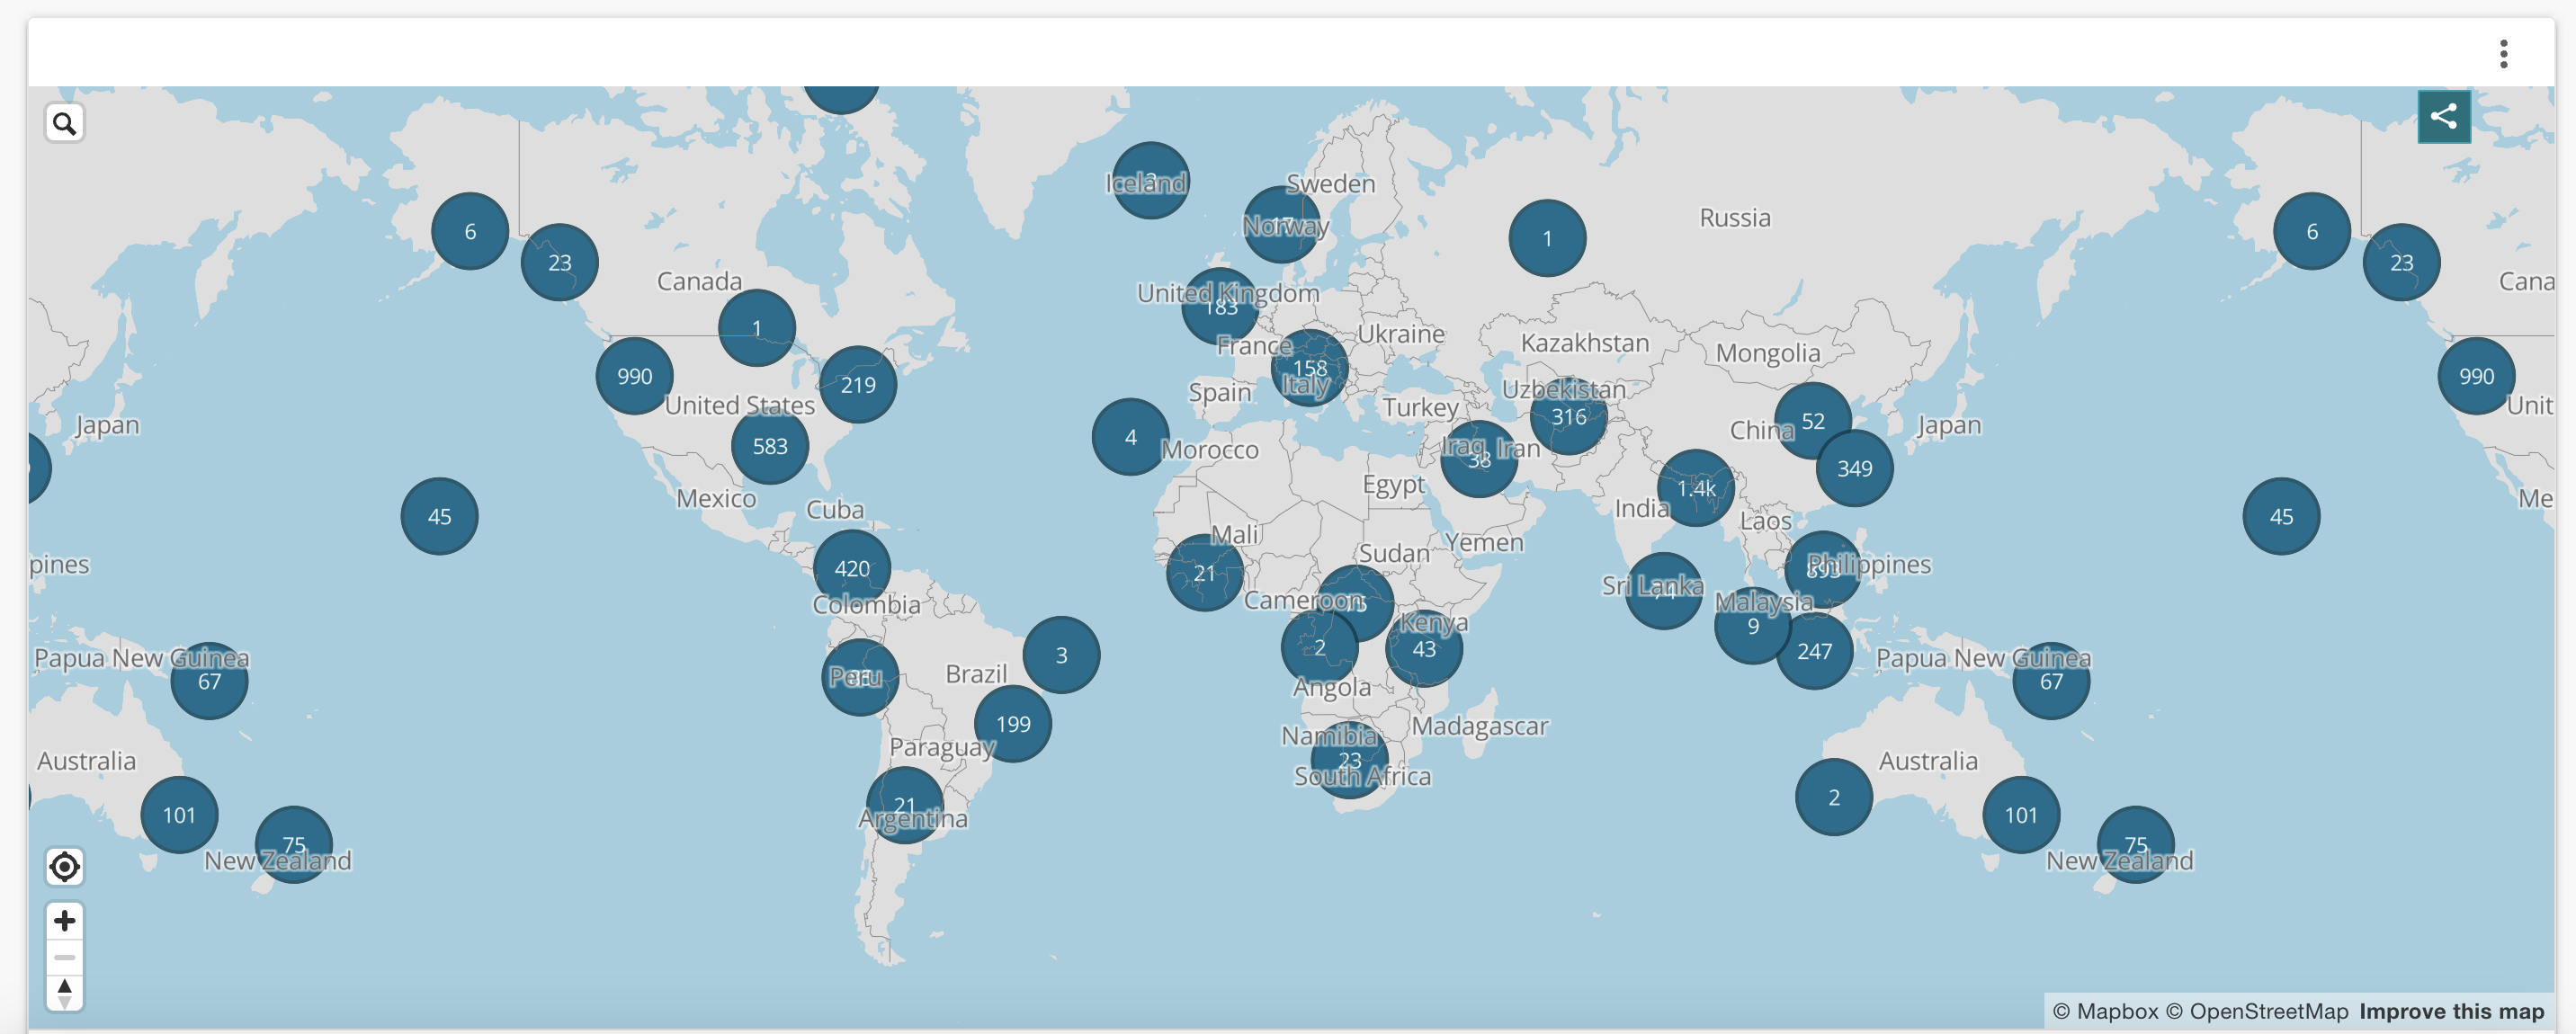Click the share icon on the map

[x=2444, y=116]
